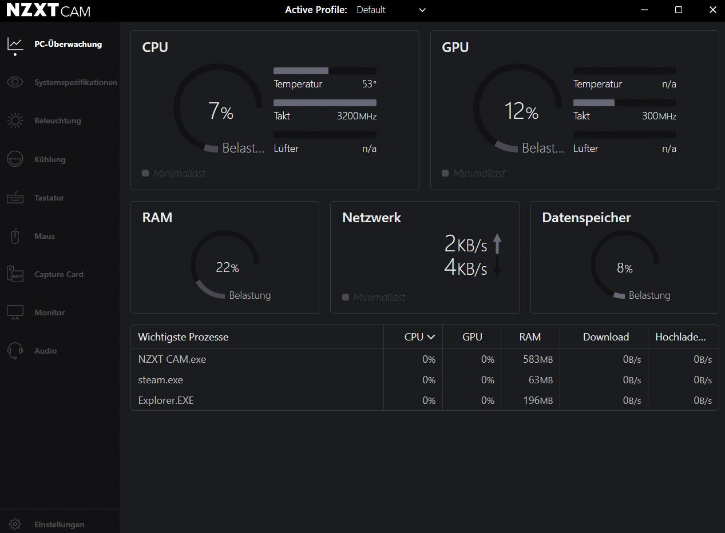Click the CPU load gauge at 7%
The width and height of the screenshot is (725, 533).
click(x=218, y=109)
